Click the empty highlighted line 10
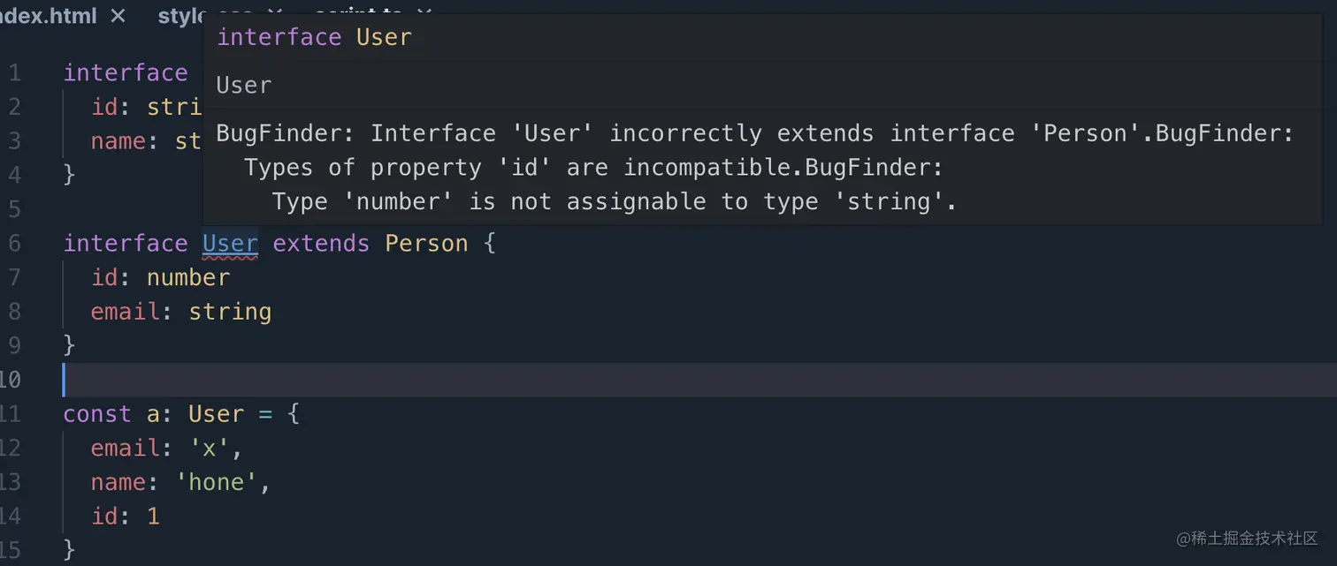 tap(619, 380)
